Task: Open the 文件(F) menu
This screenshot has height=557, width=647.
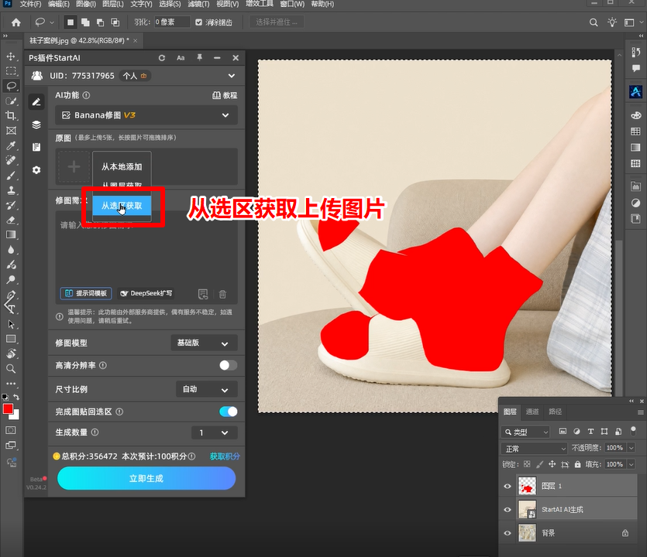Action: tap(30, 4)
